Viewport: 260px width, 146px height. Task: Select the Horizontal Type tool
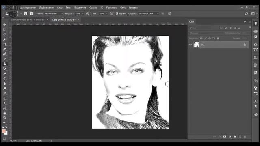[x=5, y=98]
